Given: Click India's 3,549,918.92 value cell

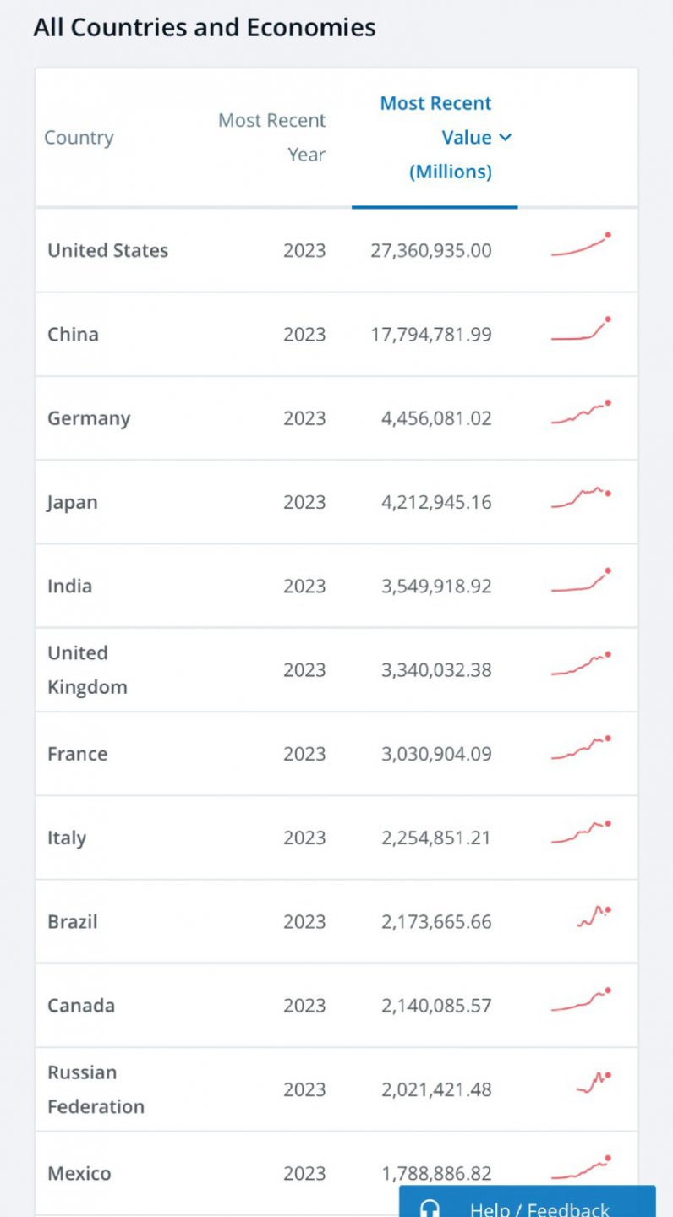Looking at the screenshot, I should click(436, 587).
